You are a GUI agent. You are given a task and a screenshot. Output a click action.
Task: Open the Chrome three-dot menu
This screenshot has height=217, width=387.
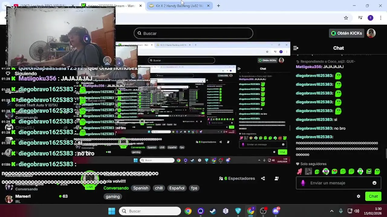(x=380, y=18)
